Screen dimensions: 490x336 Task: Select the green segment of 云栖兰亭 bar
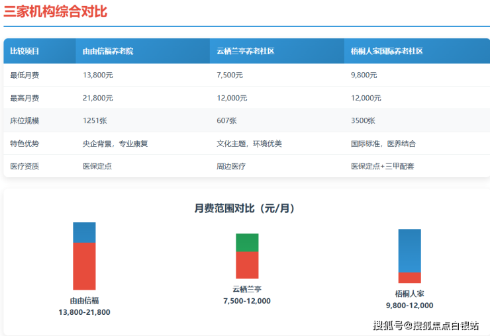[247, 243]
